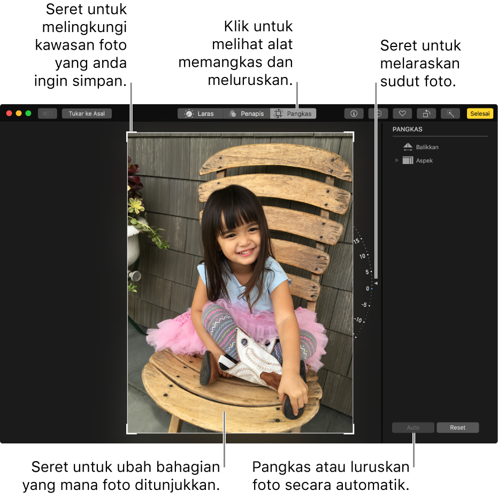Click the Tukar ke Asal button
This screenshot has width=498, height=499.
click(87, 113)
